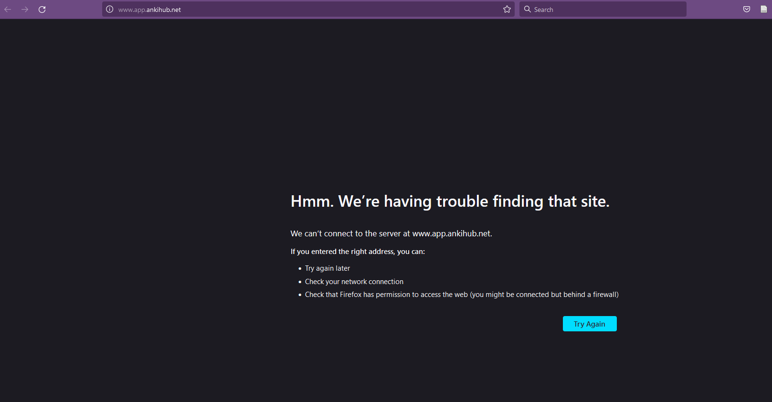
Task: Click "If you entered the right address" line
Action: click(x=358, y=252)
